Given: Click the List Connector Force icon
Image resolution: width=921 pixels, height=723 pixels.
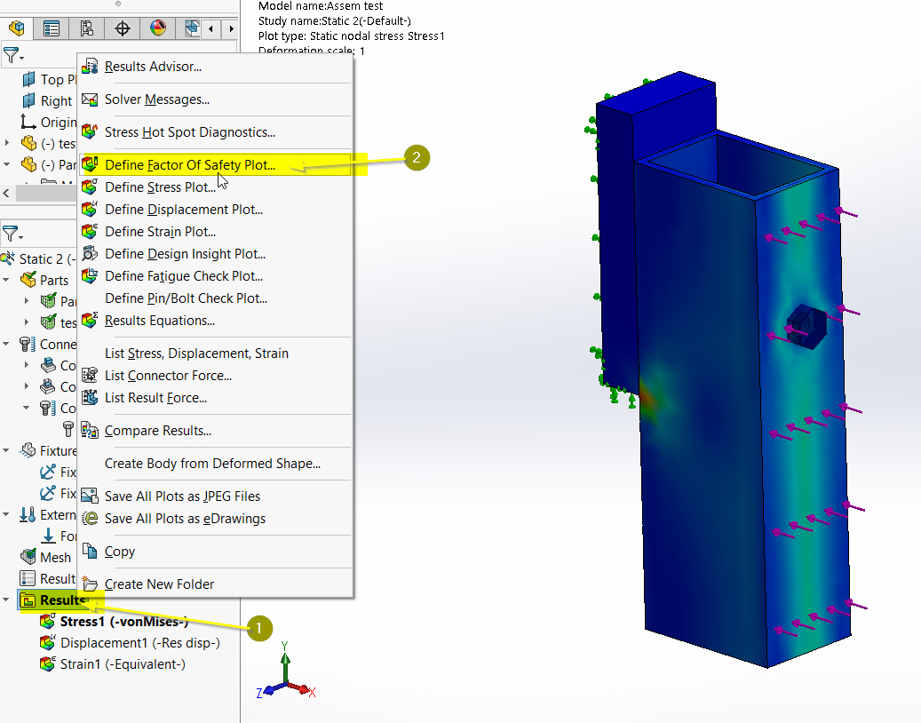Looking at the screenshot, I should tap(90, 376).
